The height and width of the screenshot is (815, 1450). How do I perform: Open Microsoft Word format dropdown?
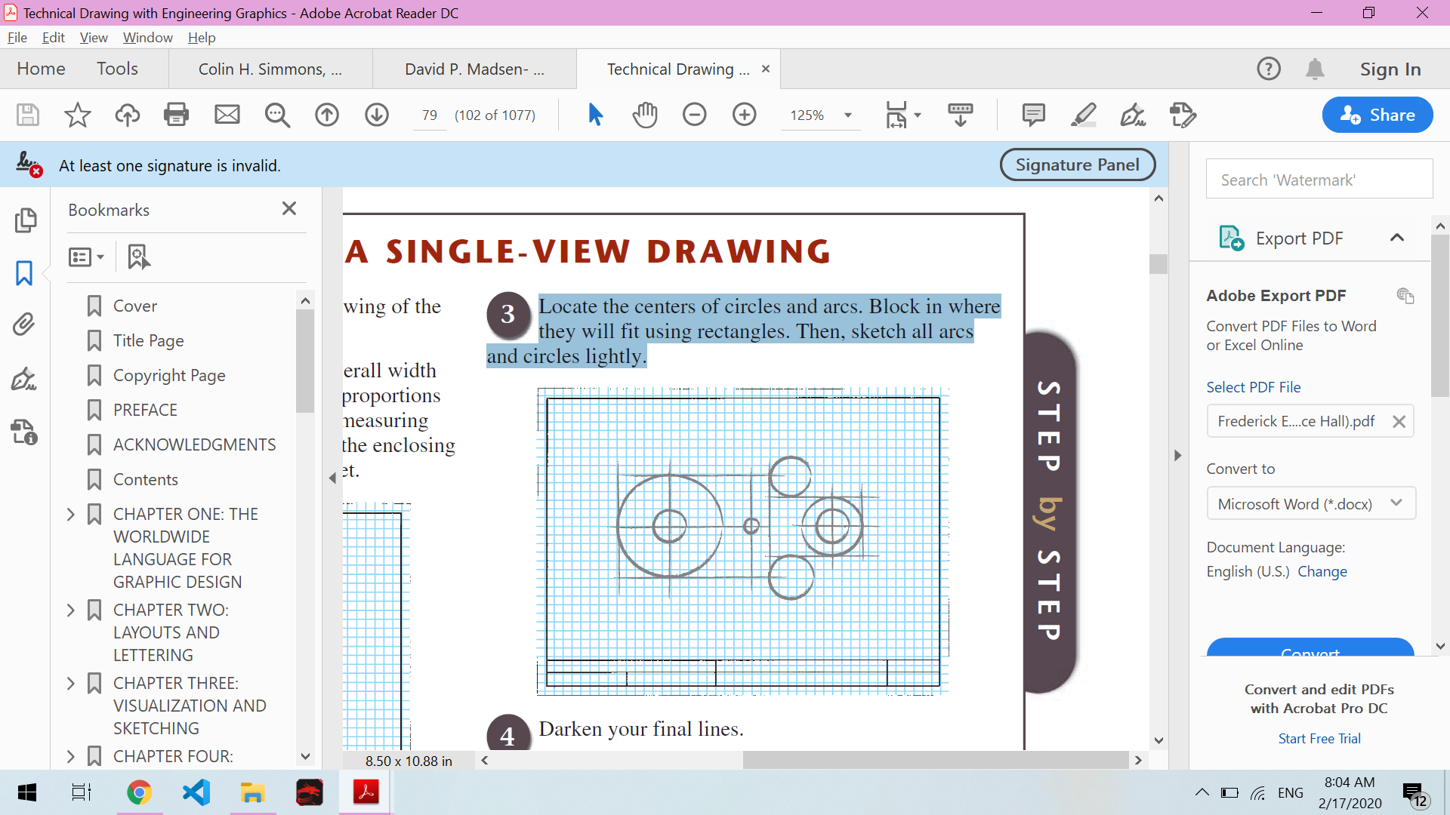pyautogui.click(x=1310, y=503)
